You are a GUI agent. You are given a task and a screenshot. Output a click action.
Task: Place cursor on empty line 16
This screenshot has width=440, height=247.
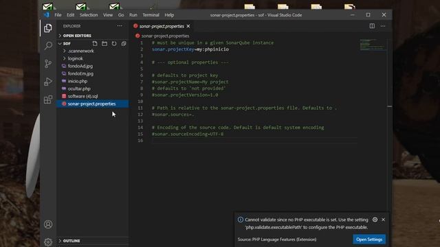coord(254,141)
